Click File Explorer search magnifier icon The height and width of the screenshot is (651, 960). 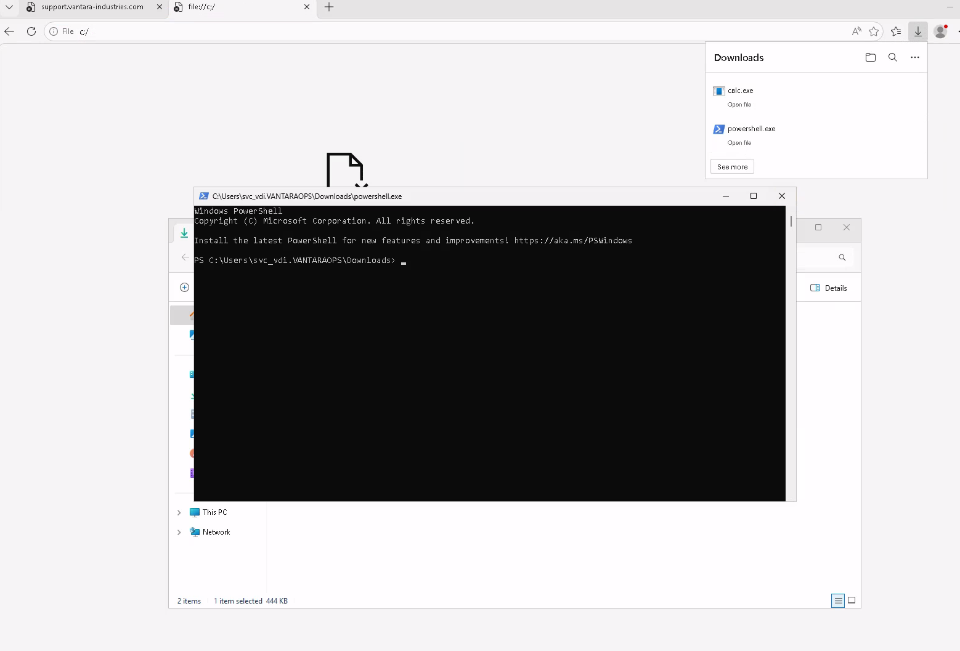(x=842, y=257)
